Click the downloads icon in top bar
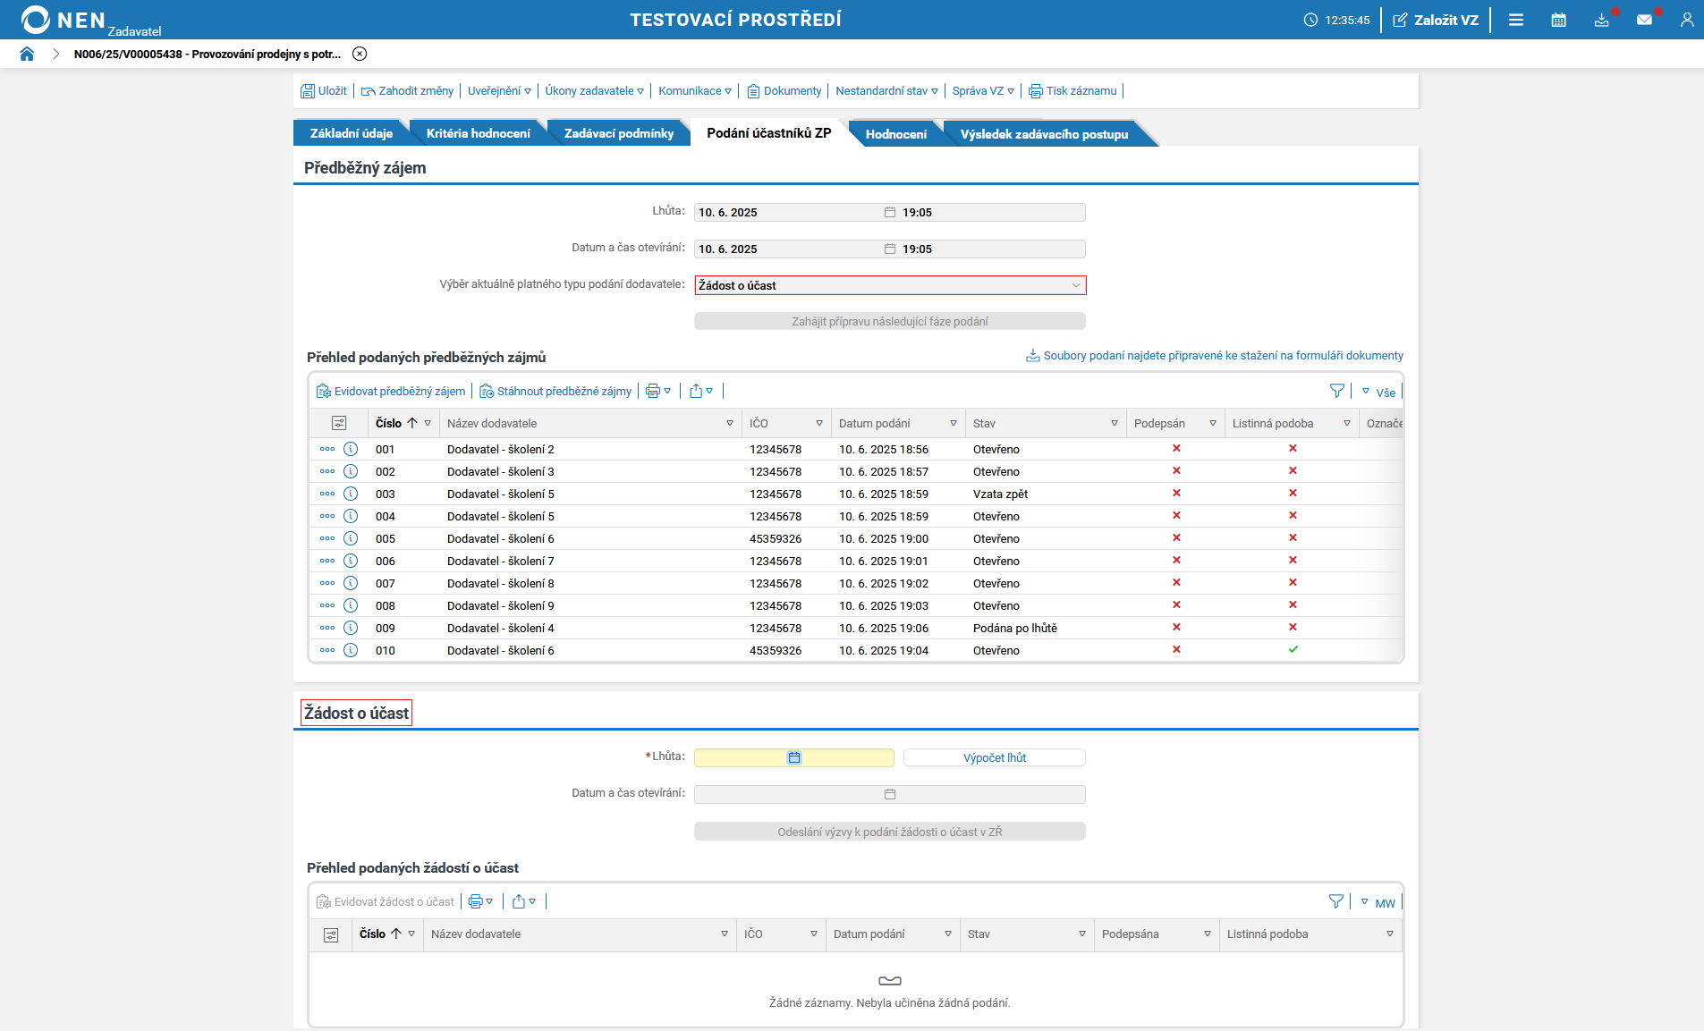This screenshot has width=1704, height=1031. (1601, 20)
